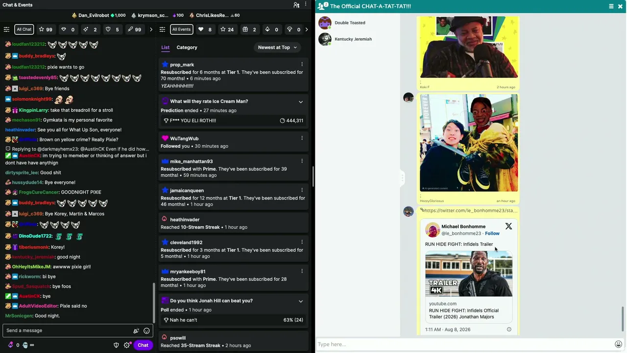
Task: Click the purple Chat send button
Action: (x=143, y=345)
